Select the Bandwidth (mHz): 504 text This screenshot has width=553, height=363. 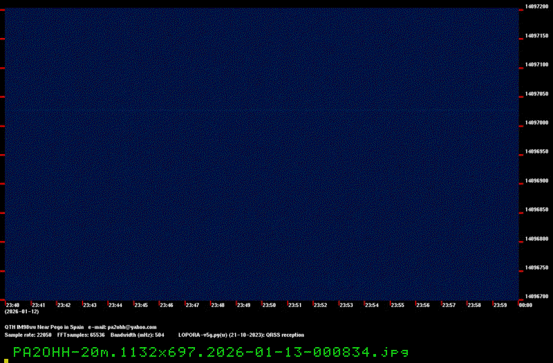pyautogui.click(x=137, y=335)
